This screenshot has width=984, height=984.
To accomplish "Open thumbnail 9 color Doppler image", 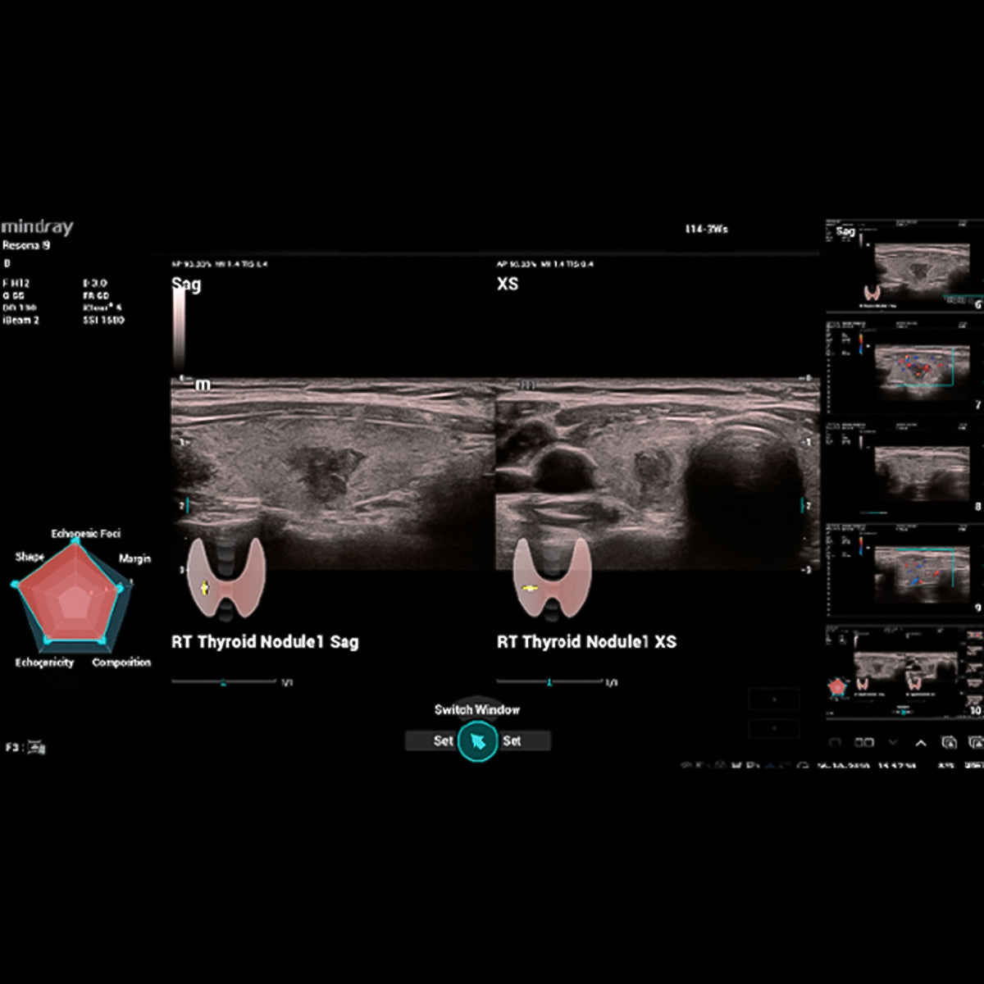I will 904,570.
